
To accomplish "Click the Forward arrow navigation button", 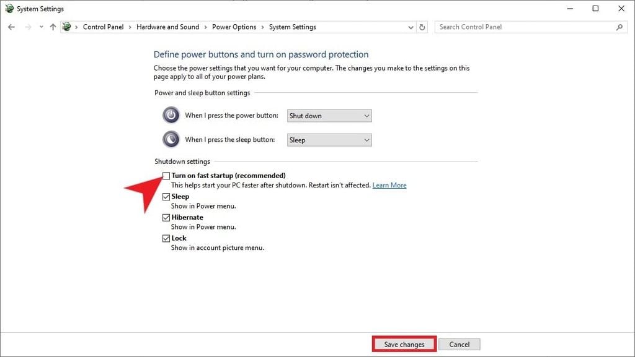I will (27, 27).
